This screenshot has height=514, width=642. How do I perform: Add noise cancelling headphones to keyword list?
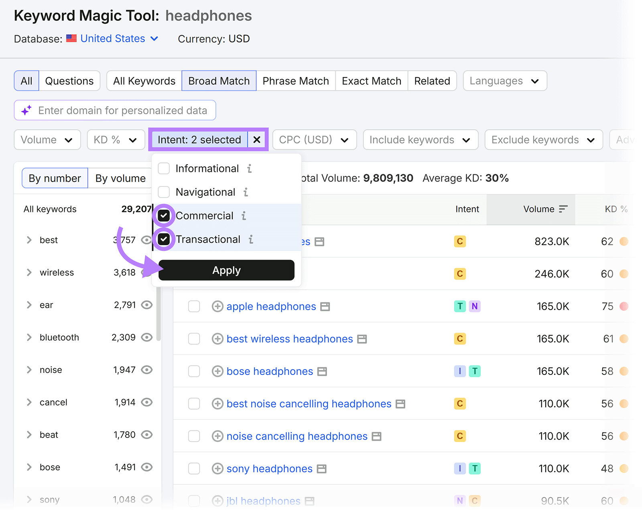(217, 437)
